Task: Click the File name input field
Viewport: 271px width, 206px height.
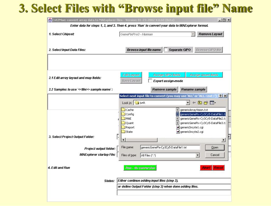Action: coord(170,147)
